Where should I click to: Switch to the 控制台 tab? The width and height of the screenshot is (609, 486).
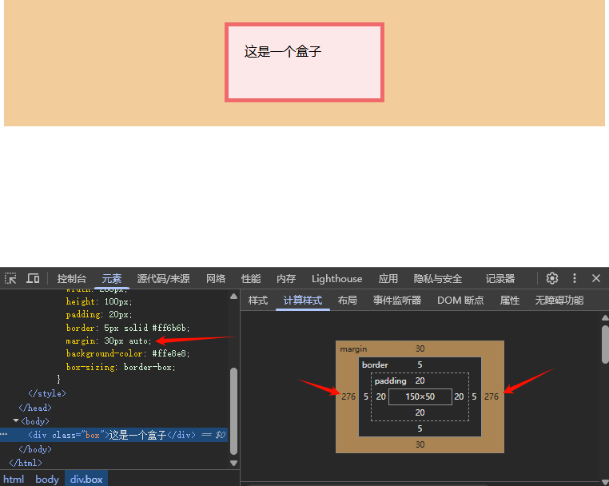click(x=71, y=279)
